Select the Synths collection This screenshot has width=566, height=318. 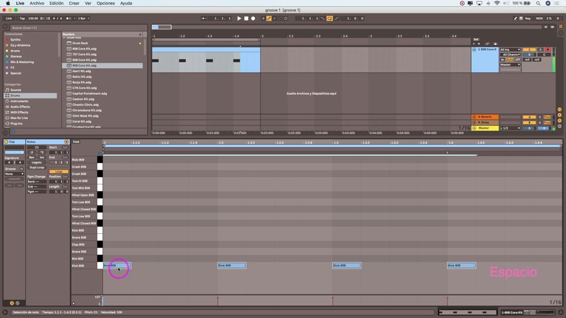pyautogui.click(x=15, y=39)
